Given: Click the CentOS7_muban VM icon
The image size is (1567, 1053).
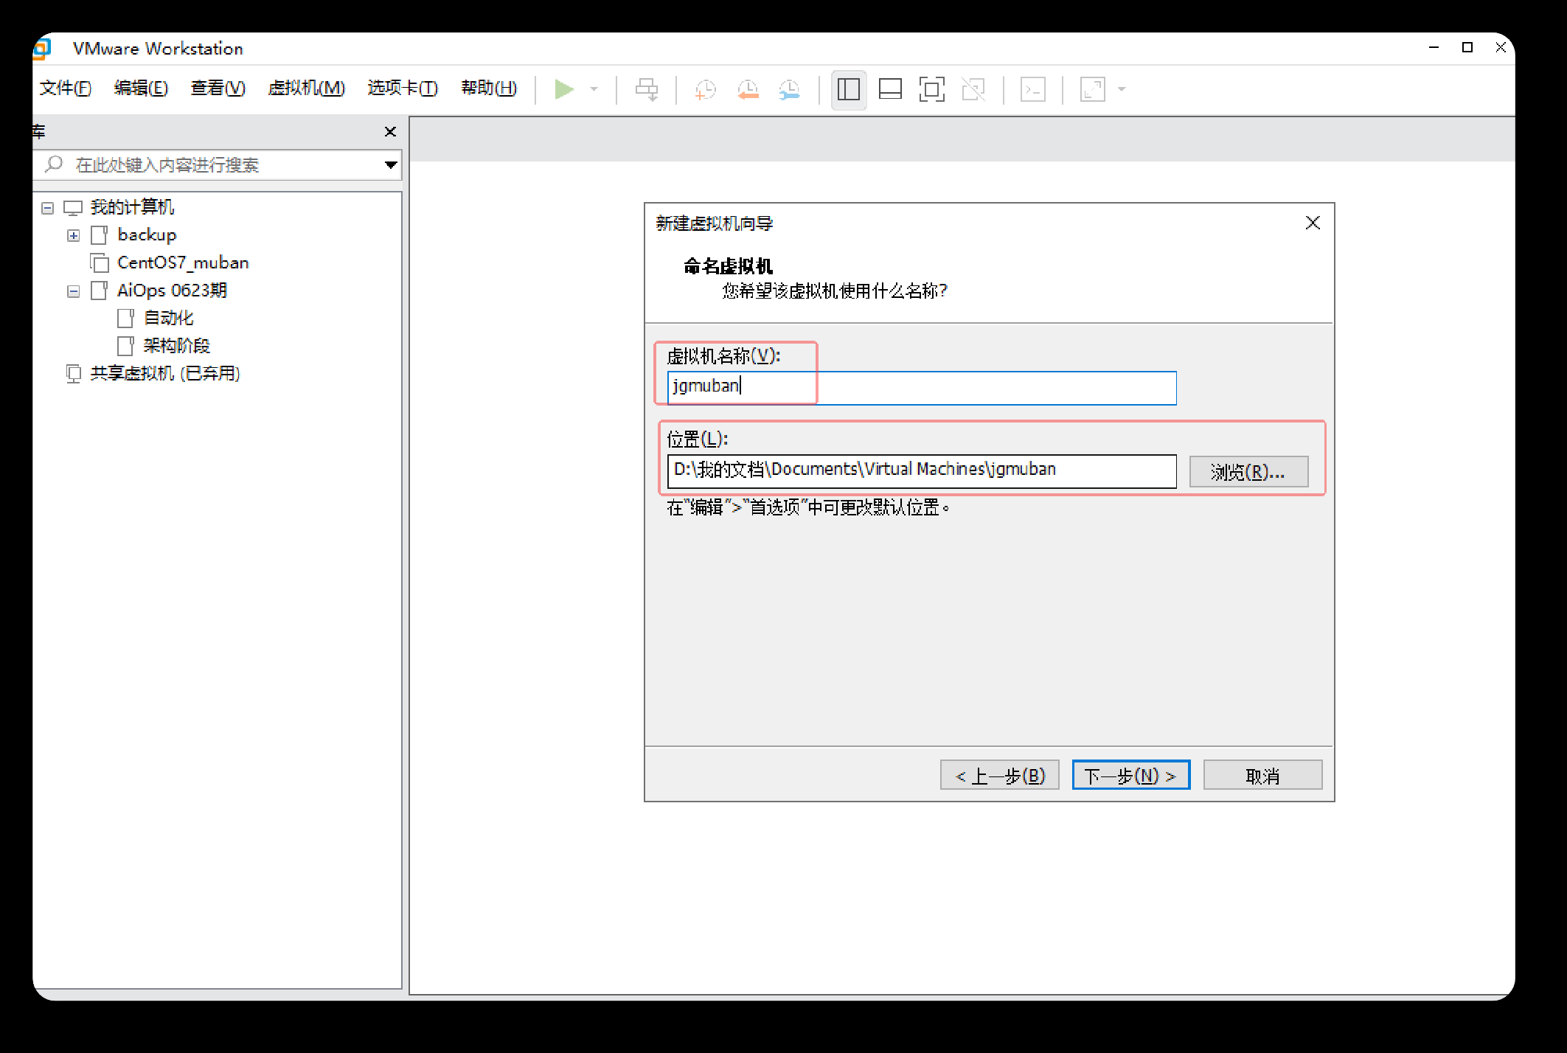Looking at the screenshot, I should coord(100,263).
